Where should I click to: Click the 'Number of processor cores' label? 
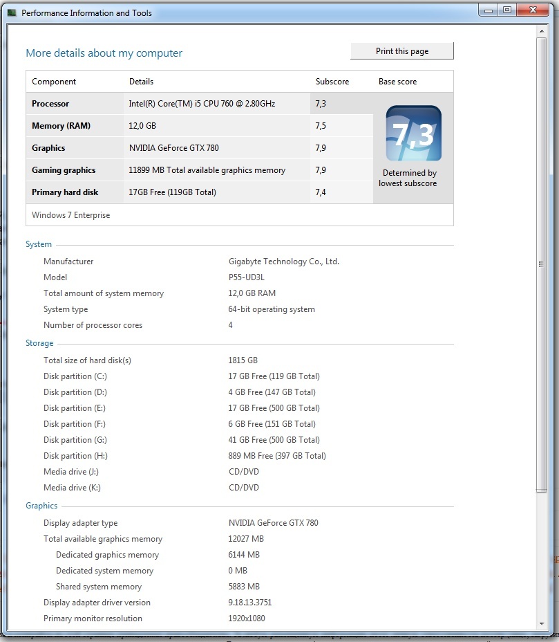[93, 325]
